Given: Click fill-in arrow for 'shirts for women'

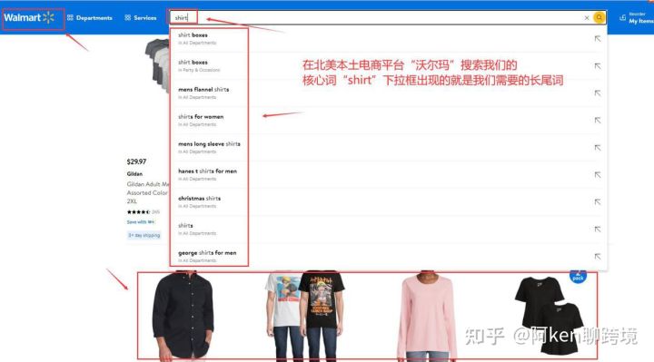Looking at the screenshot, I should click(x=598, y=121).
